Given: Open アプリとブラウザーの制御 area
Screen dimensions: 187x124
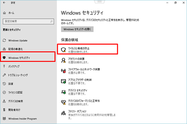Looking at the screenshot, I should (80, 81).
